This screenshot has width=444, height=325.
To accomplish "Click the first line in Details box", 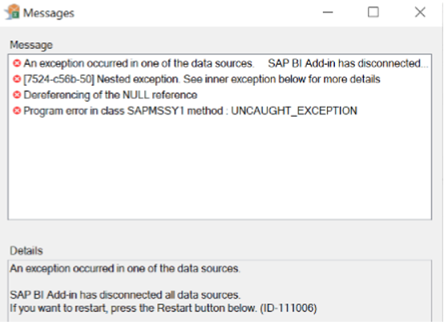I will point(125,268).
